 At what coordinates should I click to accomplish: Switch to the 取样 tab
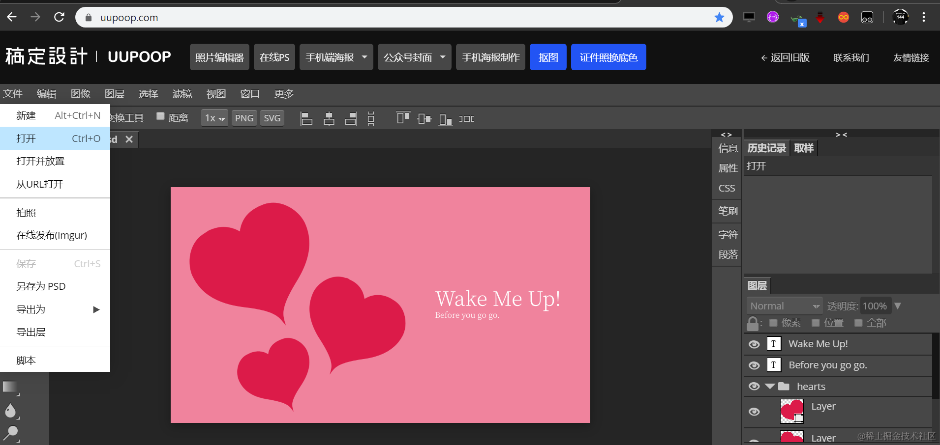click(x=804, y=148)
